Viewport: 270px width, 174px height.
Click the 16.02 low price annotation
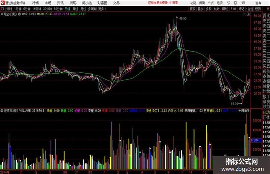234,104
